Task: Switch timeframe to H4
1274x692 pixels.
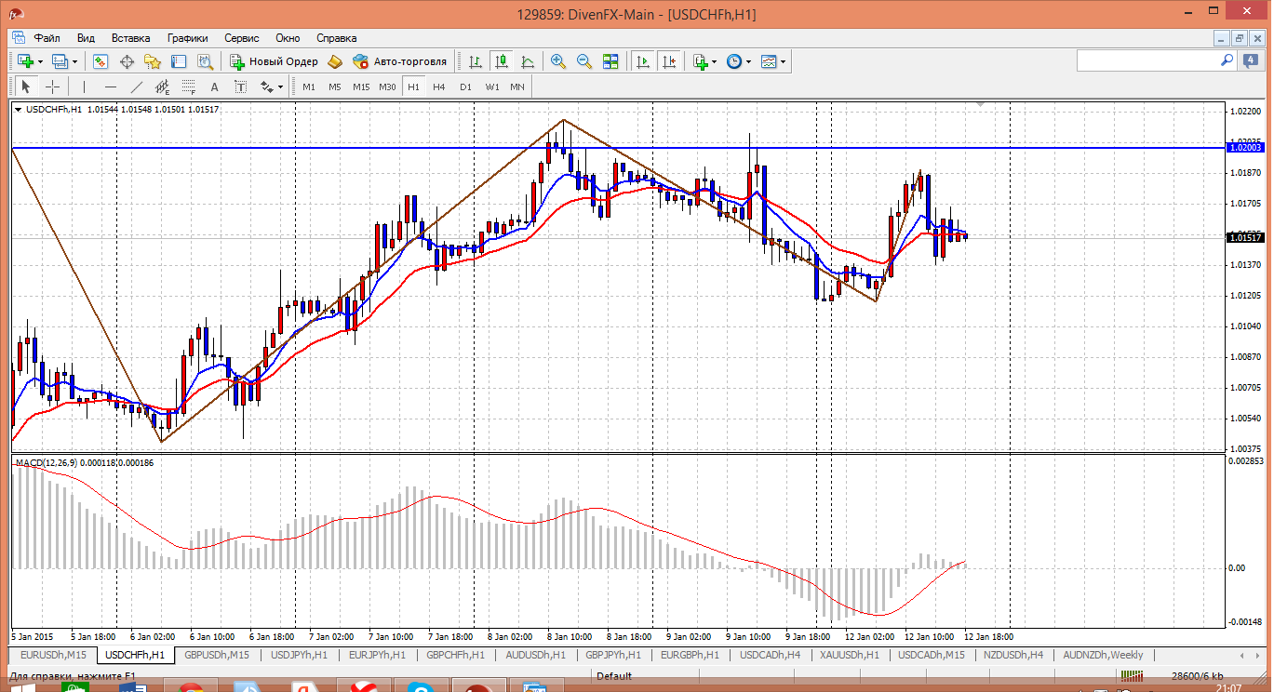Action: click(438, 86)
